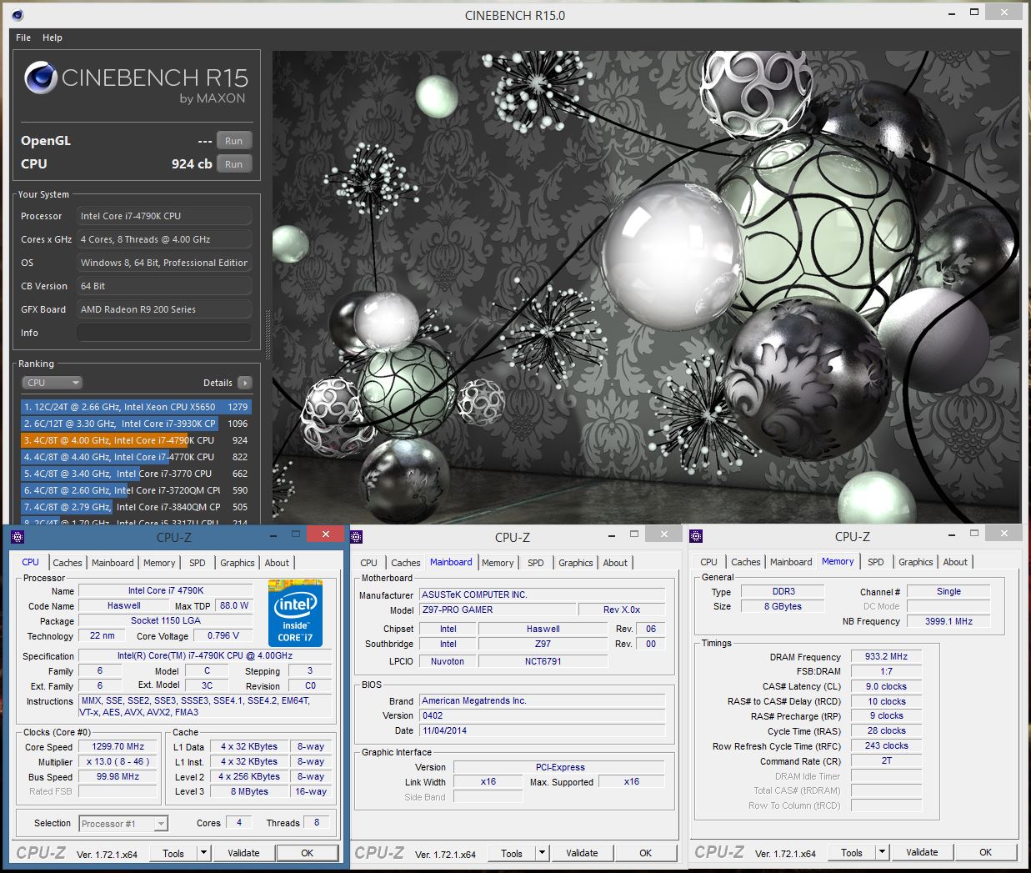Select the i7-3770 ranking row
The image size is (1031, 873).
tap(136, 474)
